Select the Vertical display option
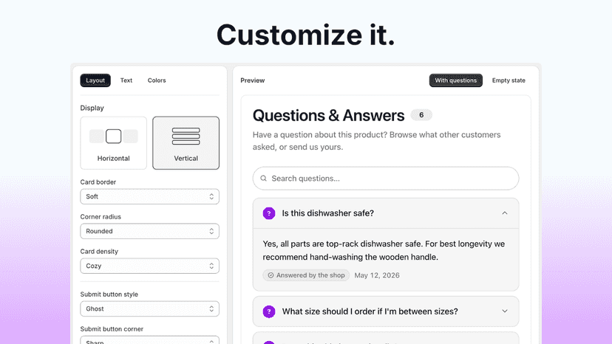612x344 pixels. click(186, 142)
